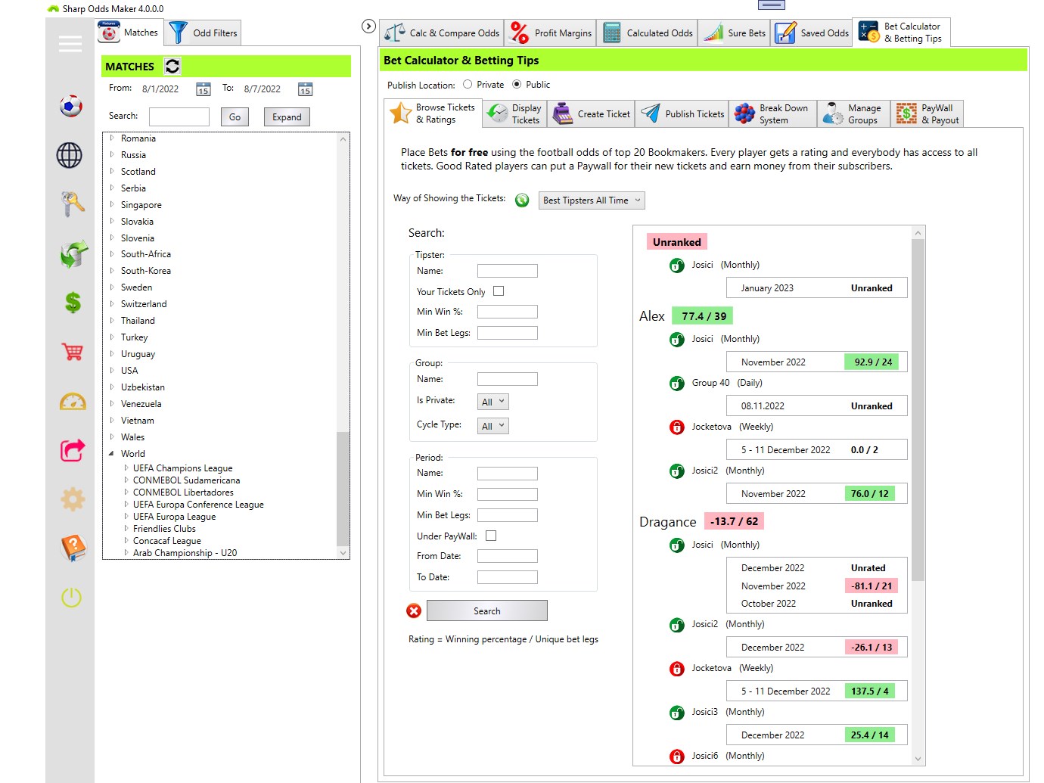Click the collapse panel arrow circle
The height and width of the screenshot is (783, 1044).
pyautogui.click(x=368, y=26)
